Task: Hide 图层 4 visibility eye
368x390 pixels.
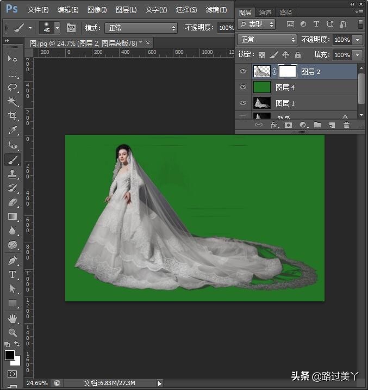Action: coord(243,87)
